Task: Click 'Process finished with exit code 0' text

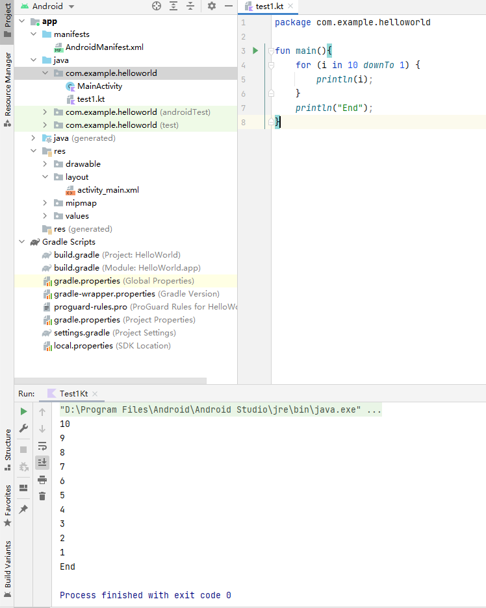Action: click(x=146, y=595)
